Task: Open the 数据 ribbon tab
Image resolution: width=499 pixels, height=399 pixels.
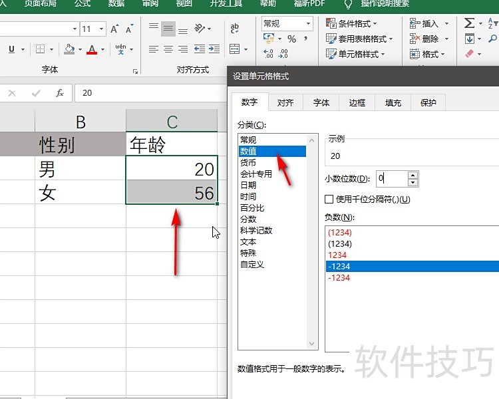Action: (x=116, y=4)
